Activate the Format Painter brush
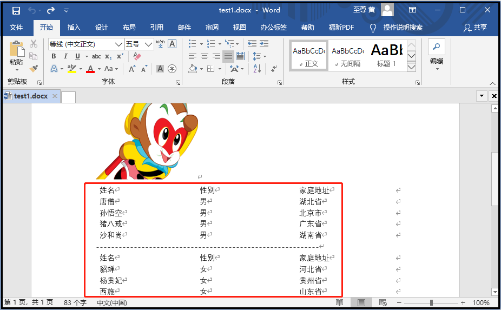 [33, 68]
